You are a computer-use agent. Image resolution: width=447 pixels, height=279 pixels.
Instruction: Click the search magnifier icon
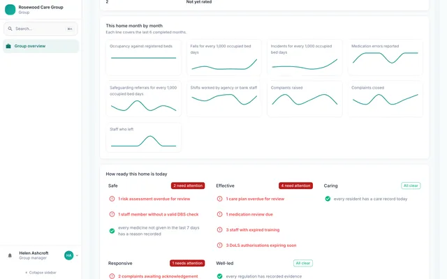[x=10, y=29]
